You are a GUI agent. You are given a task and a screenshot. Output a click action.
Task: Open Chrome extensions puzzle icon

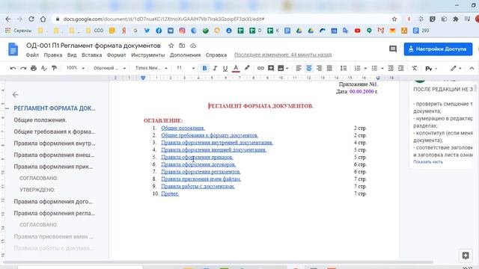click(456, 19)
